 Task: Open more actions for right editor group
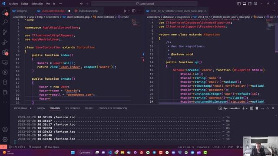point(273,11)
